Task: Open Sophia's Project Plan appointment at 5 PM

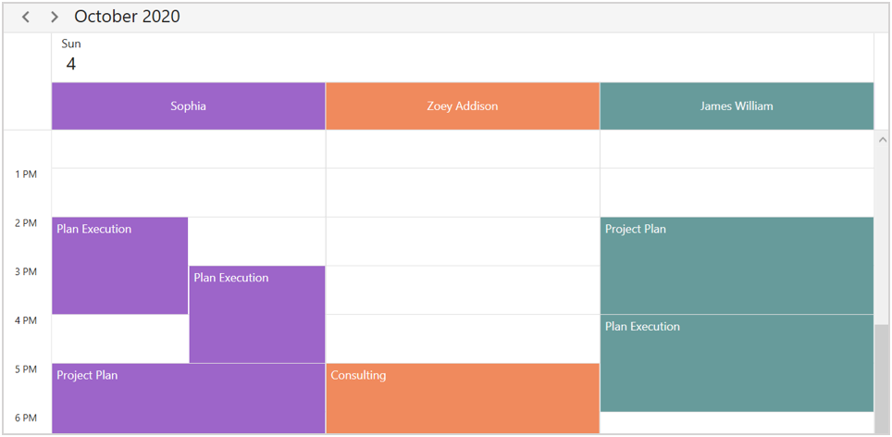Action: (x=188, y=398)
